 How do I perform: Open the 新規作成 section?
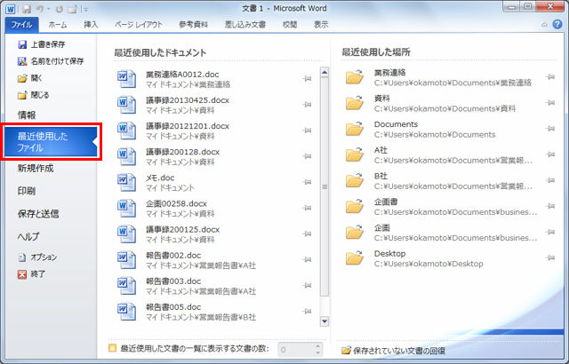pos(36,169)
